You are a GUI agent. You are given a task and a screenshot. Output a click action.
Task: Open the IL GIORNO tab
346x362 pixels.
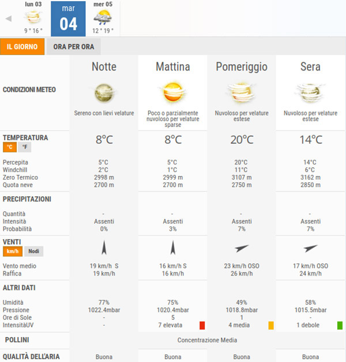click(x=22, y=47)
